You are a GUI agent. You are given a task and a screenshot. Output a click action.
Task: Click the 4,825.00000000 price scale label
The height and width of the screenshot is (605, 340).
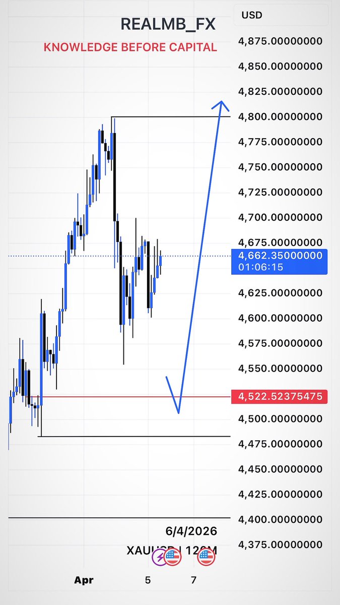(x=280, y=92)
